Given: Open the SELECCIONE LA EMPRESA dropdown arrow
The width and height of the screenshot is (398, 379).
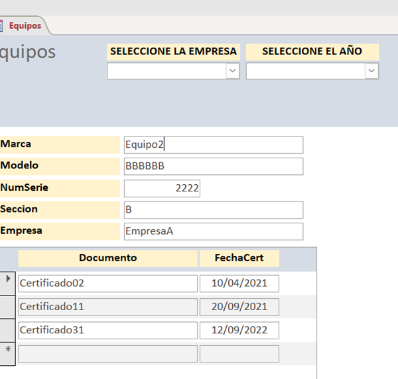Looking at the screenshot, I should 232,71.
